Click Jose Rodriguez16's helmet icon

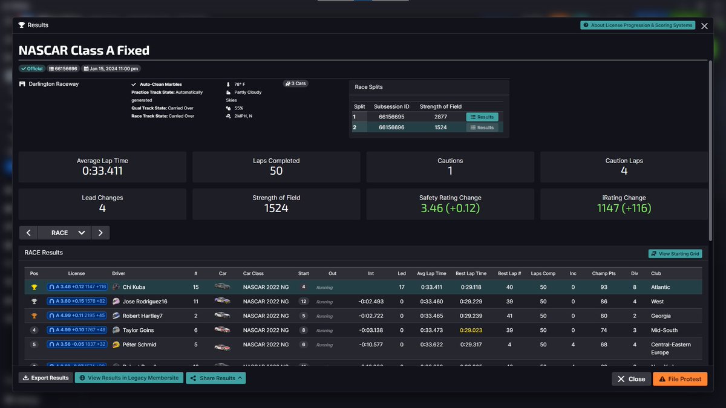[116, 302]
